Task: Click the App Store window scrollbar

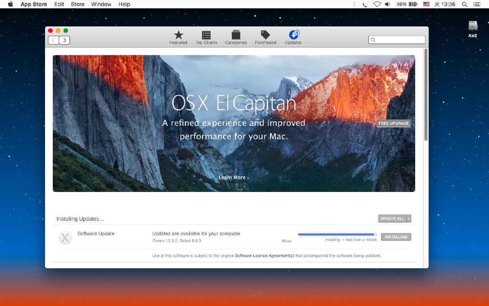Action: pyautogui.click(x=426, y=94)
